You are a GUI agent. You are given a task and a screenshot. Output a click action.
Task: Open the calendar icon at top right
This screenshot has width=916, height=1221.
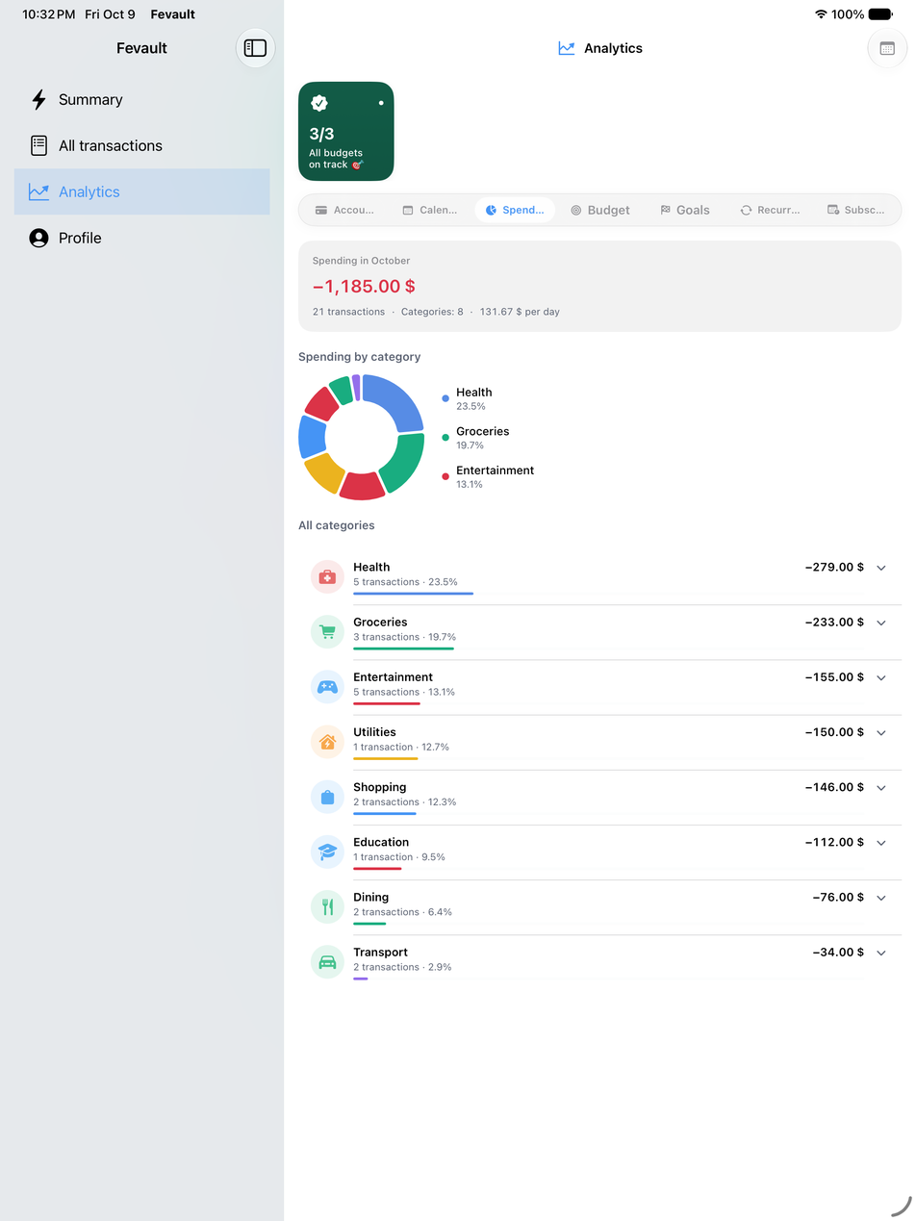pos(887,48)
